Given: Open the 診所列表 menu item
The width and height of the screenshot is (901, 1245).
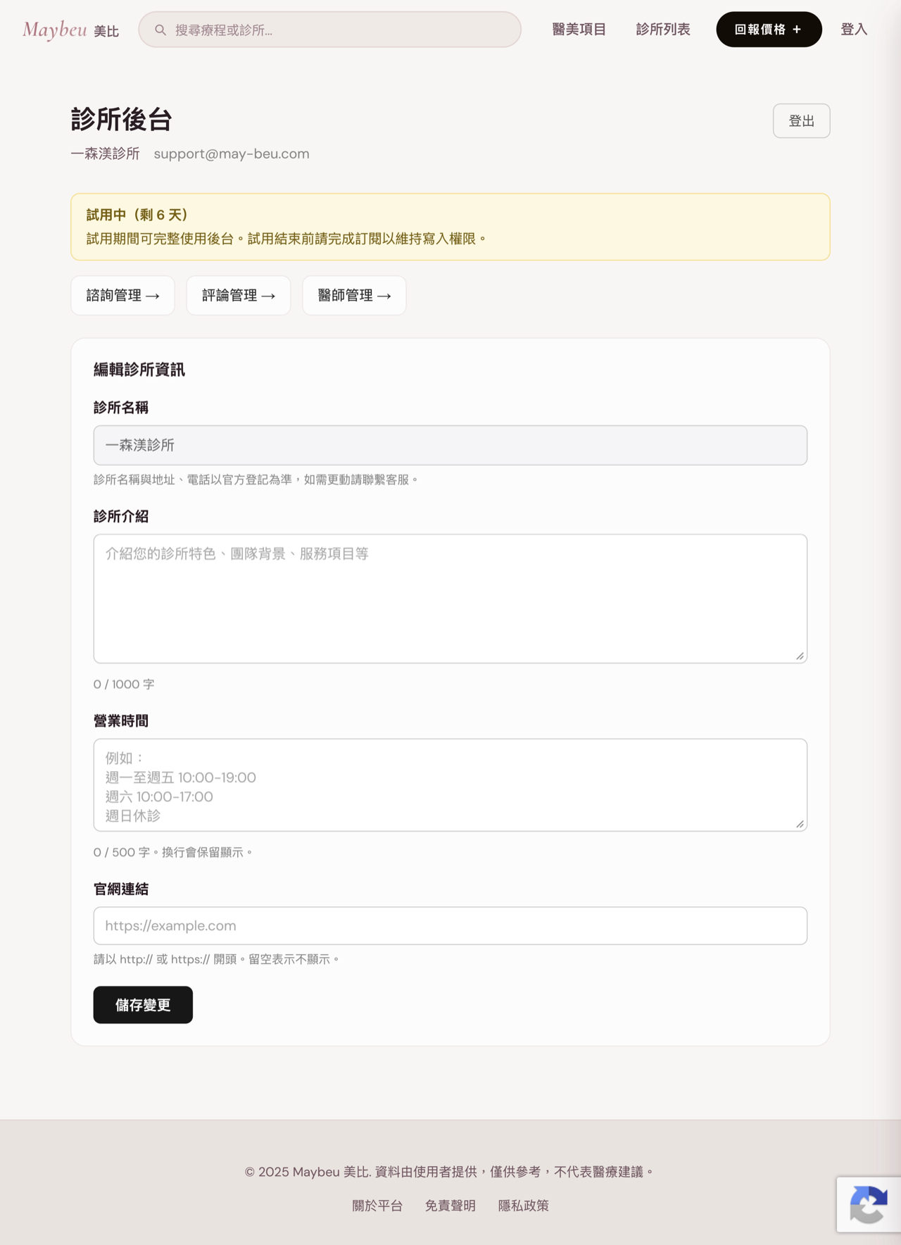Looking at the screenshot, I should tap(662, 30).
